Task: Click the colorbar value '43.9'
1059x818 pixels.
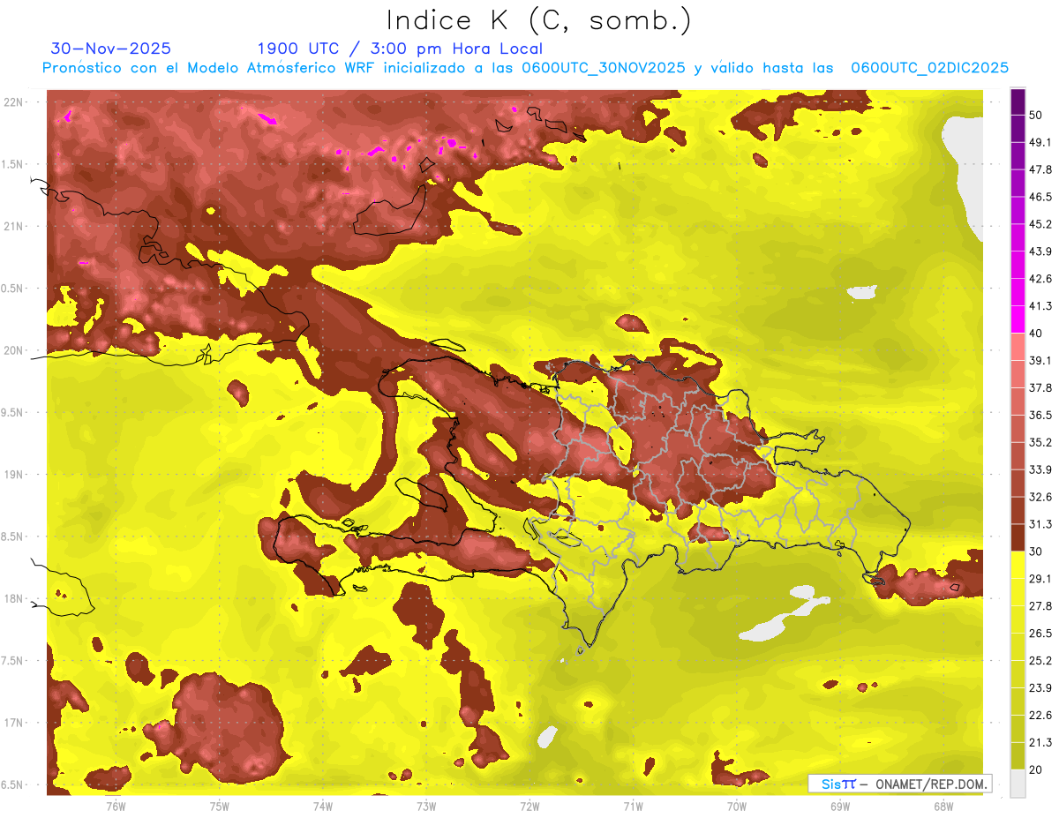Action: click(1040, 251)
